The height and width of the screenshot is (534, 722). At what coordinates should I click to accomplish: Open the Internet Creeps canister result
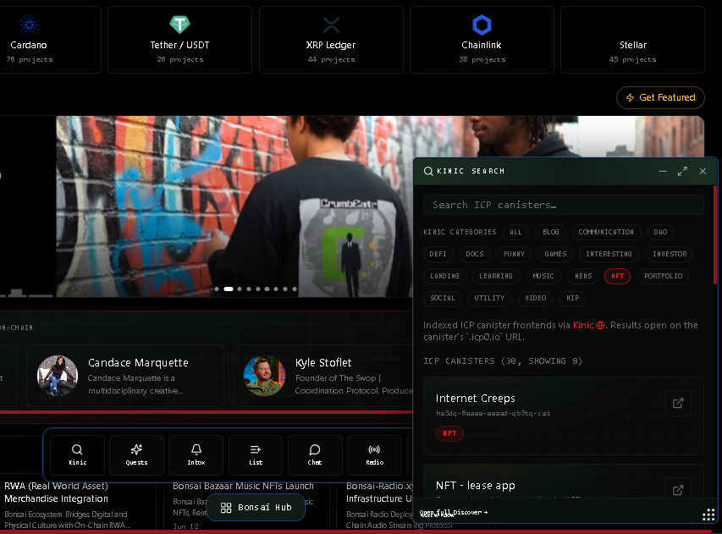tap(564, 416)
